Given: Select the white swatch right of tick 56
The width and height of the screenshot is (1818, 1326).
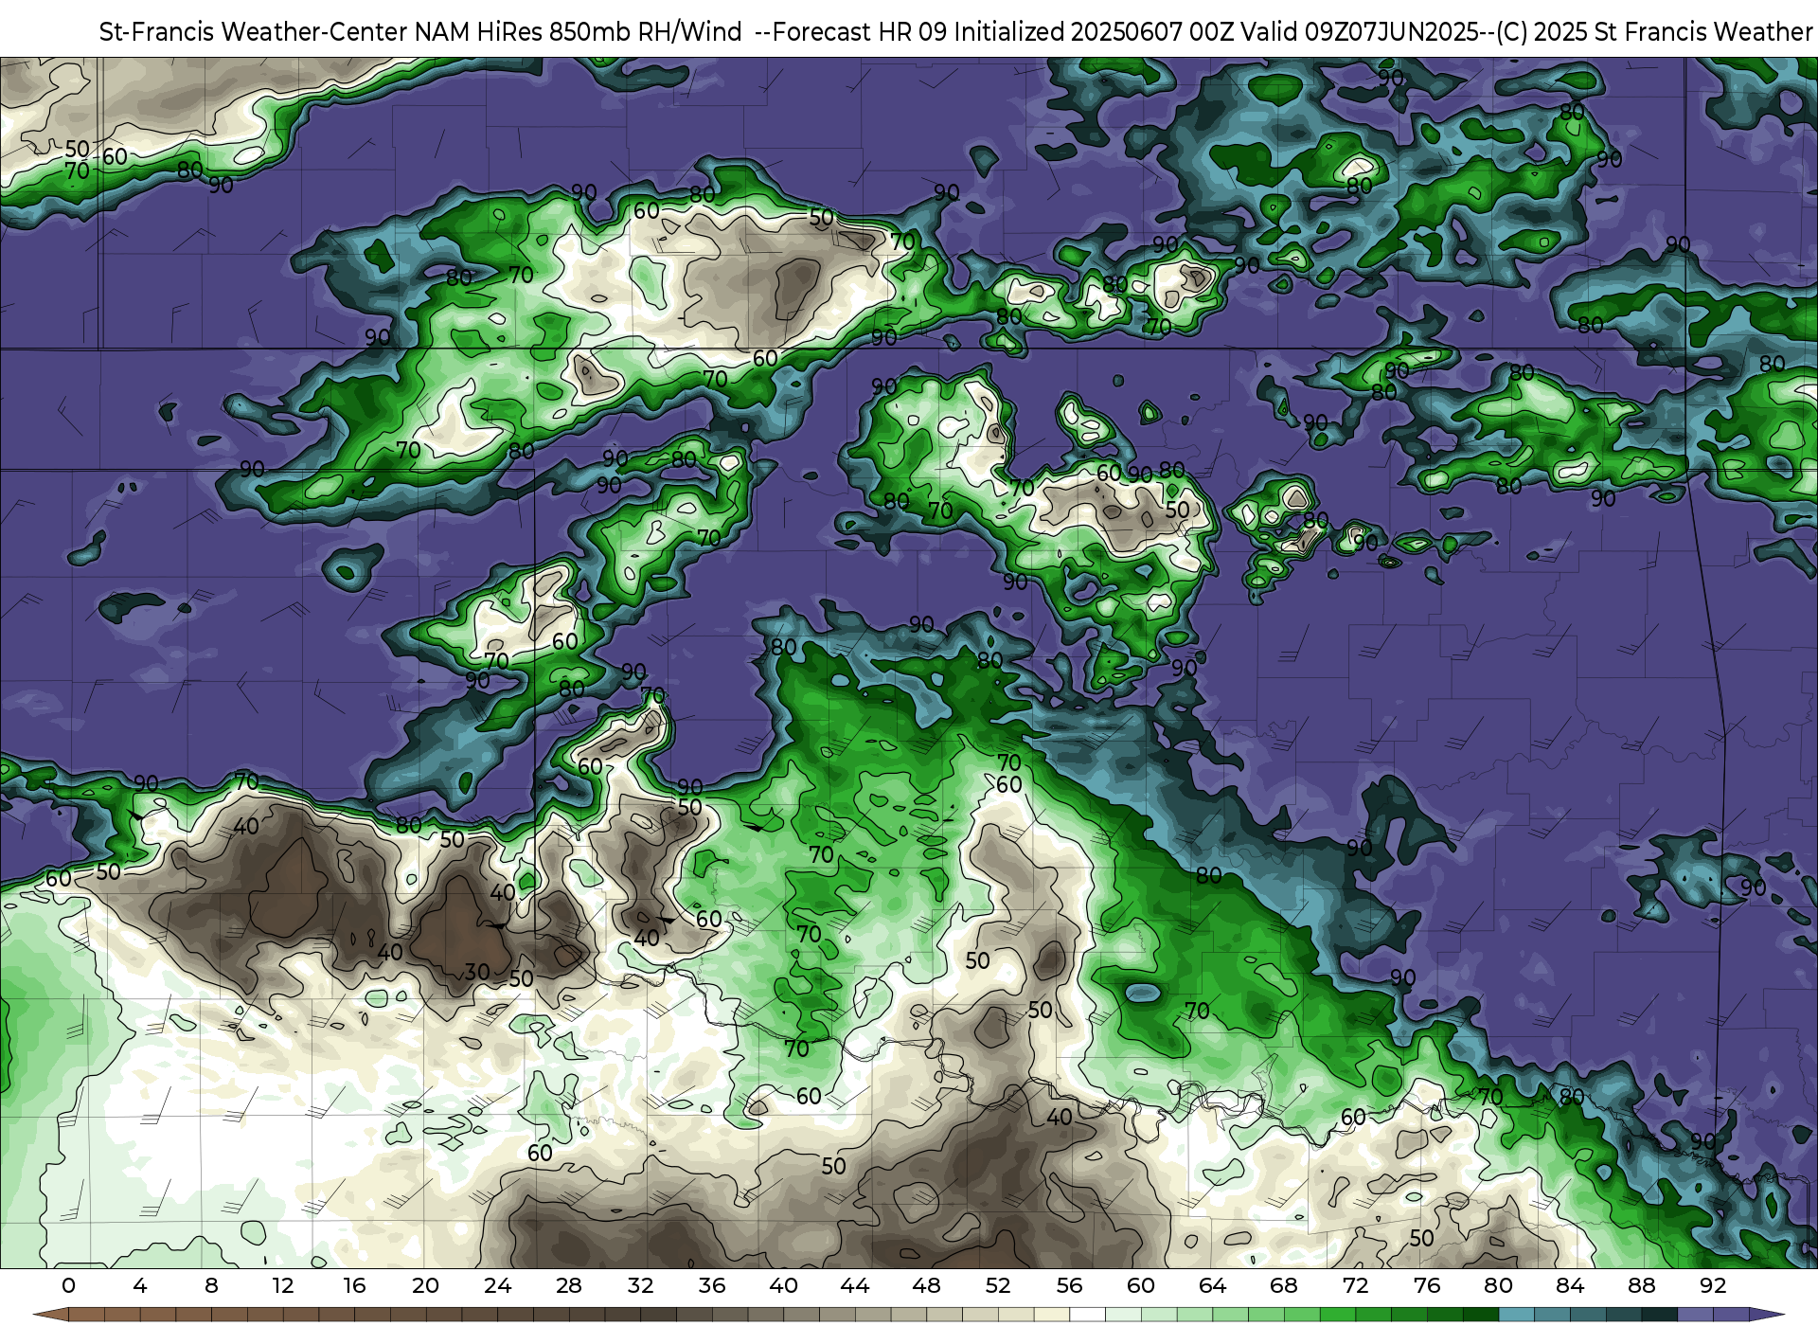Looking at the screenshot, I should click(1087, 1315).
